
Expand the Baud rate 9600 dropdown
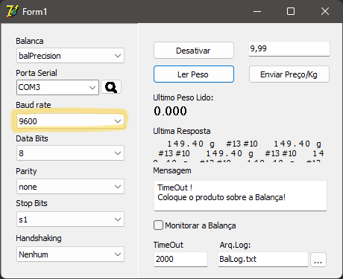70,121
